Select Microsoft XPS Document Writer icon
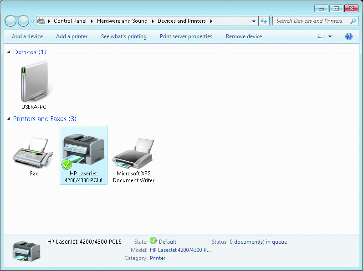Screen dimensions: 363x271 pos(133,153)
